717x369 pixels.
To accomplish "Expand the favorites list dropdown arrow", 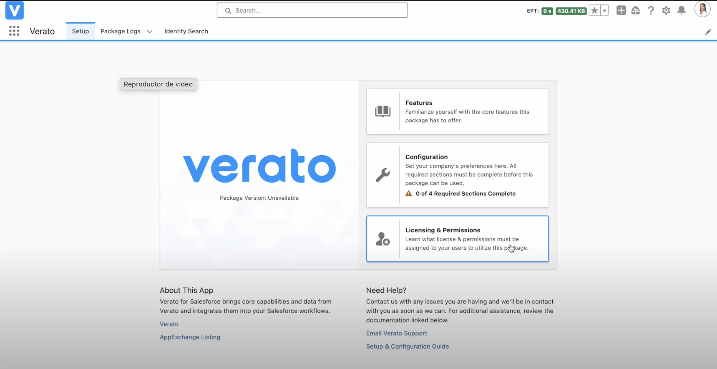I will click(x=605, y=11).
